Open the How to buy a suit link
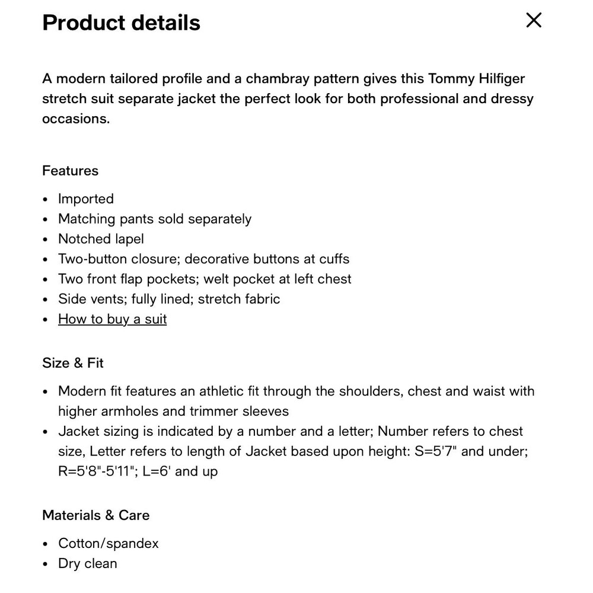Viewport: 593px width, 593px height. [112, 319]
